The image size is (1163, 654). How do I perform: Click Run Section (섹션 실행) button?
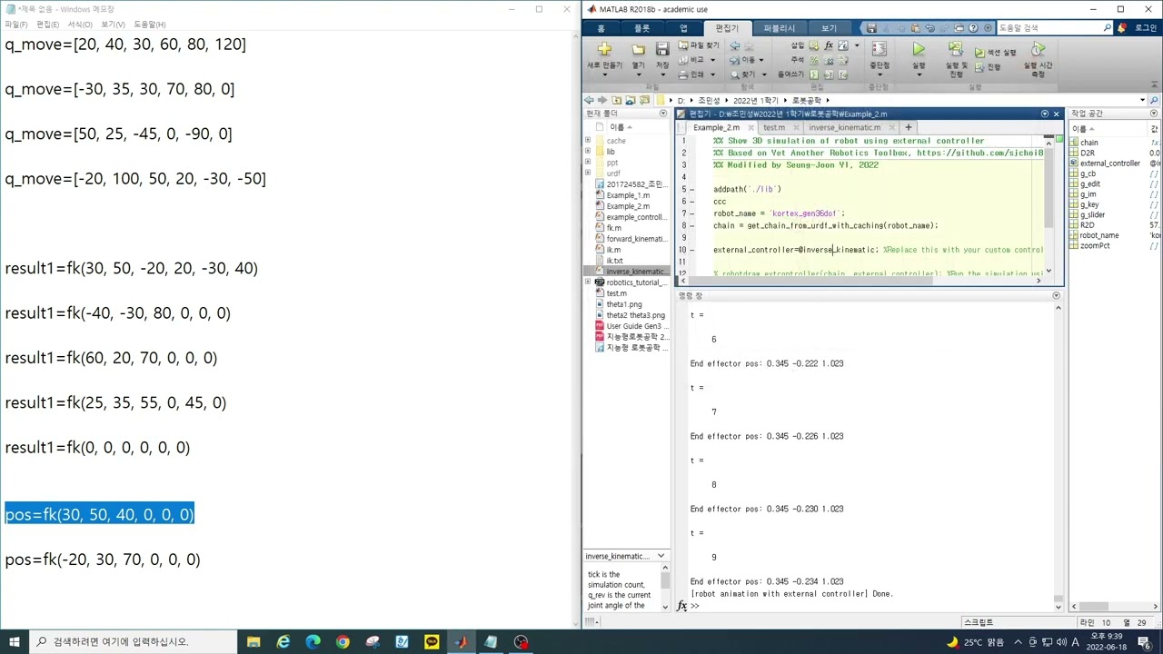click(x=995, y=53)
